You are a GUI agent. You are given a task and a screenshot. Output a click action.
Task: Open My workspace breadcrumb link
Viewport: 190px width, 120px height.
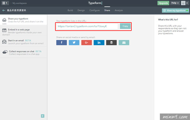pos(20,3)
